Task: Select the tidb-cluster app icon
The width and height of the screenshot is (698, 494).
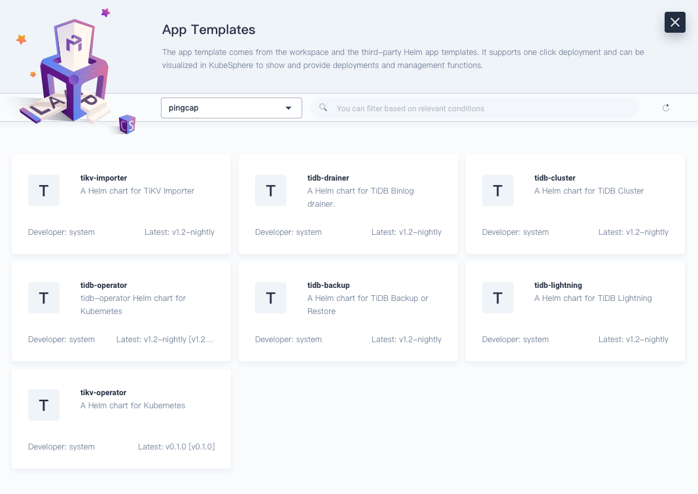Action: click(x=498, y=190)
